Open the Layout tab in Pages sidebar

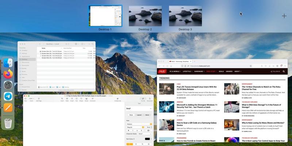point(139,115)
